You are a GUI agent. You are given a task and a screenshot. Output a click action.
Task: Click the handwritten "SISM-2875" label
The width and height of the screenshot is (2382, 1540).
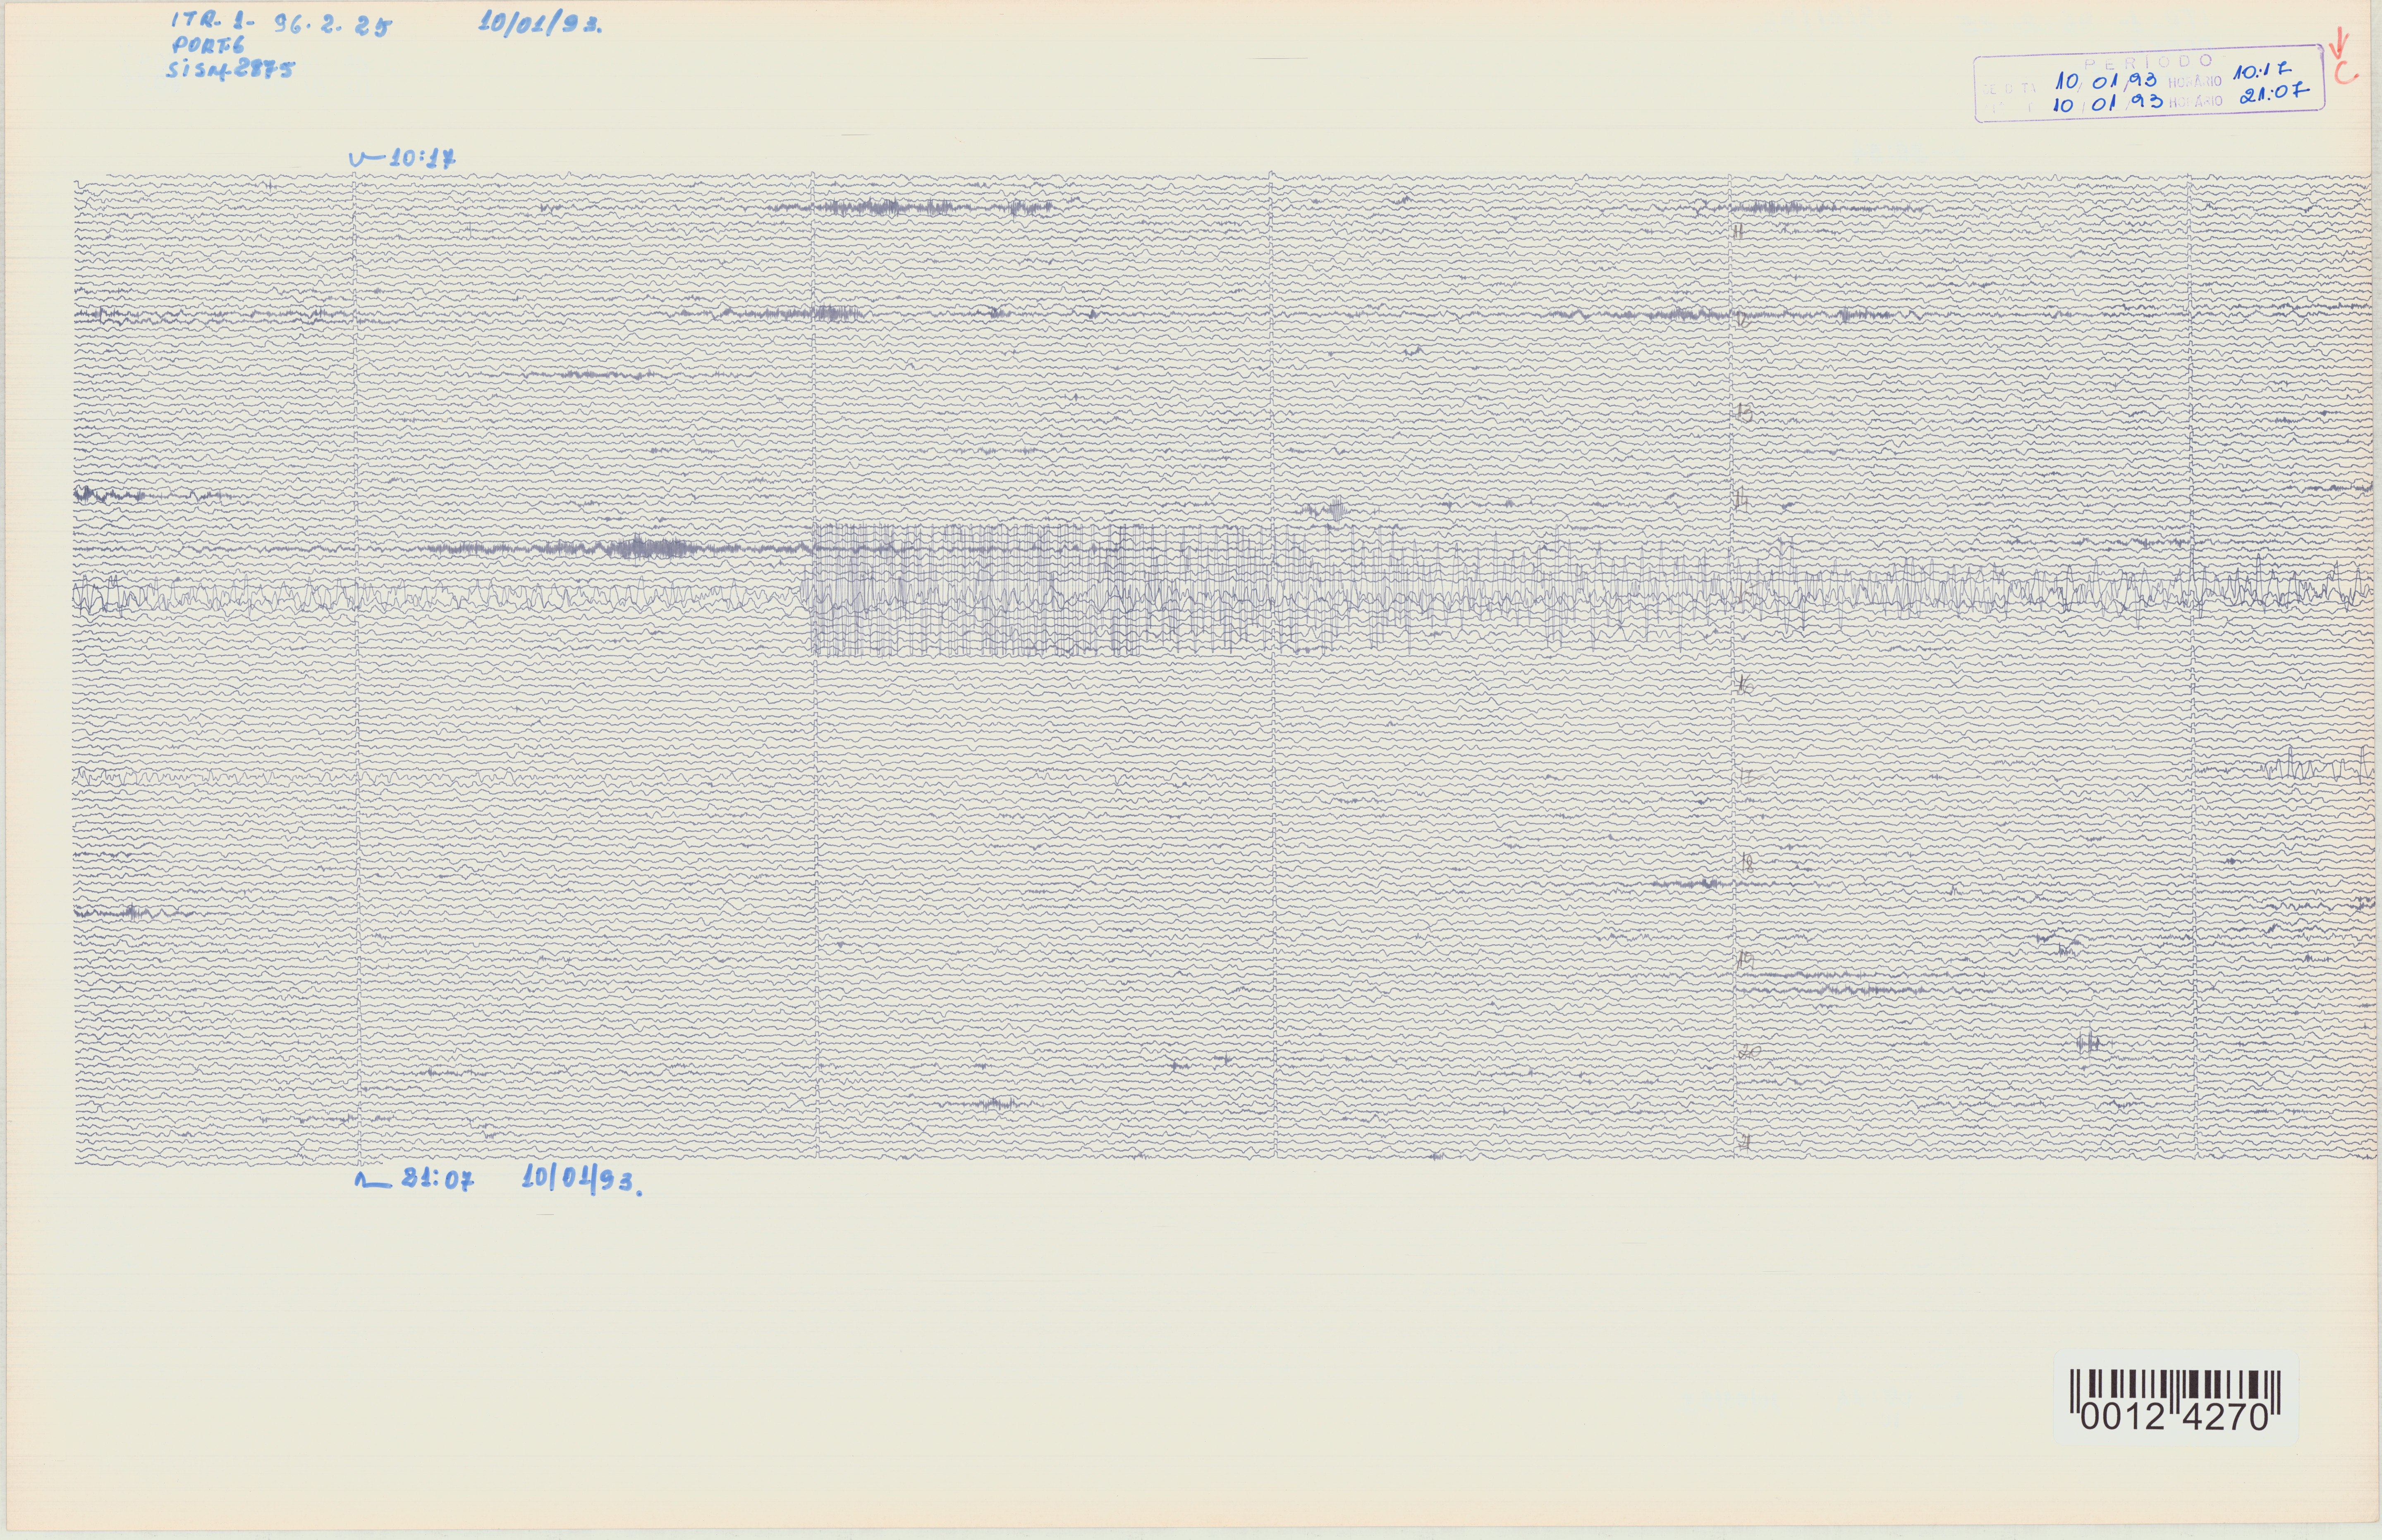coord(231,69)
